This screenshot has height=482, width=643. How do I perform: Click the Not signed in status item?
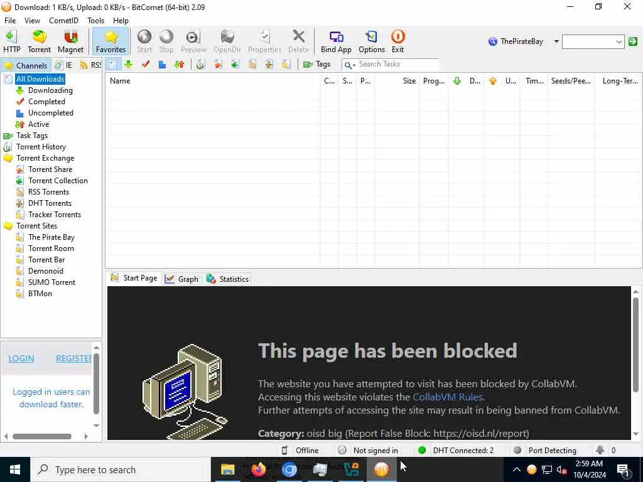tap(369, 451)
